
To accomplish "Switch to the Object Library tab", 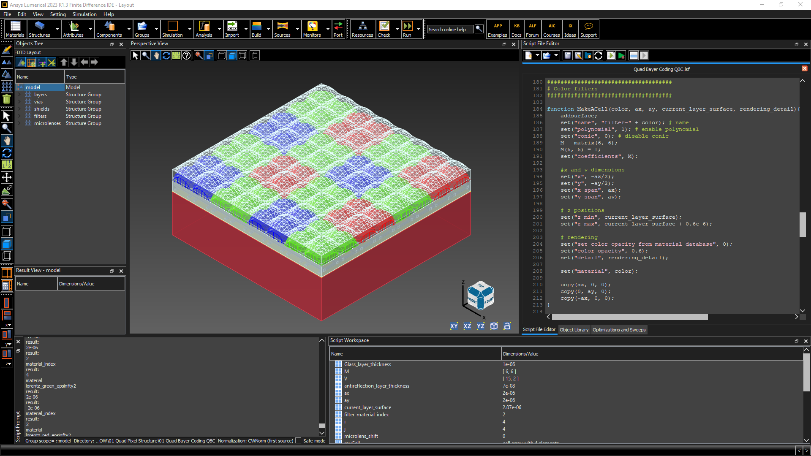I will point(574,330).
